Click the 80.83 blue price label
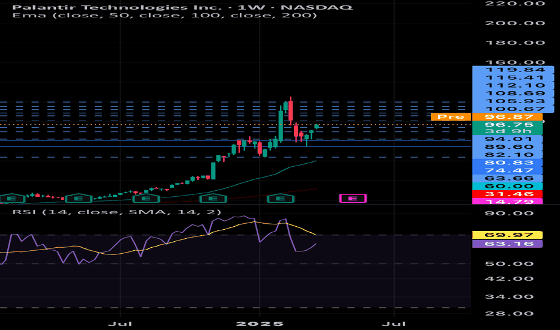The width and height of the screenshot is (560, 330). click(x=507, y=163)
